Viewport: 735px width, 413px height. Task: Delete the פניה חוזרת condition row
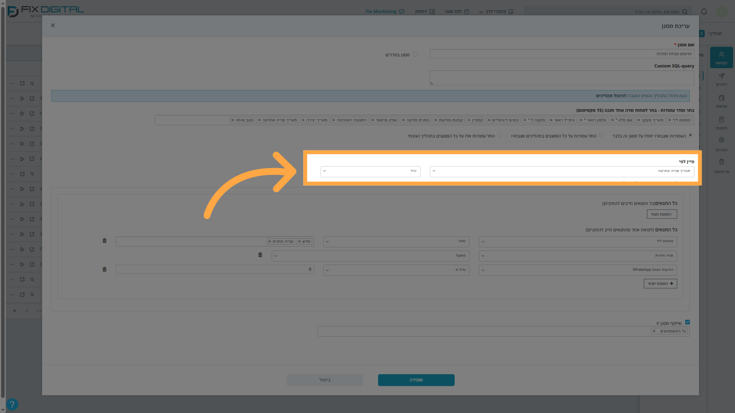coord(260,255)
